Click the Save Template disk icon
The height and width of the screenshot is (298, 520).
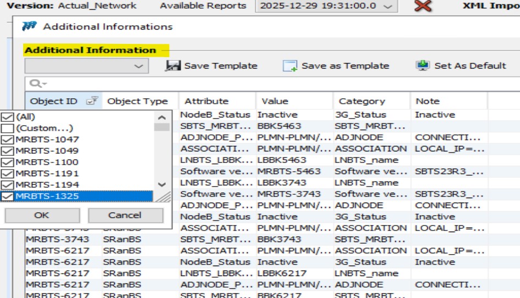pyautogui.click(x=174, y=66)
